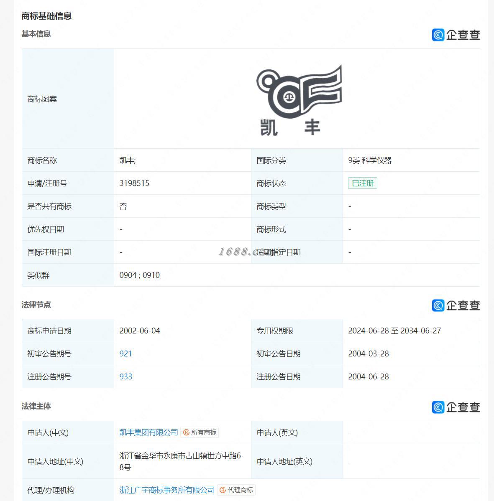
Task: Click the 代理/办理机构 label
Action: (x=51, y=490)
